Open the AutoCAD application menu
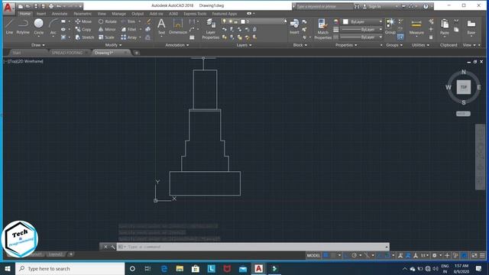This screenshot has width=489, height=275. pyautogui.click(x=8, y=8)
